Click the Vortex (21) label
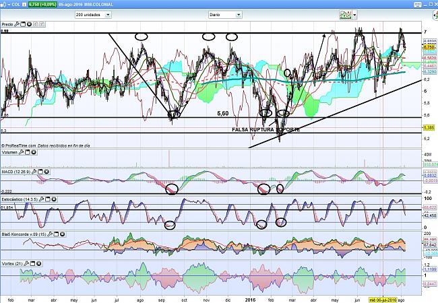Image resolution: width=438 pixels, height=303 pixels. pyautogui.click(x=12, y=264)
